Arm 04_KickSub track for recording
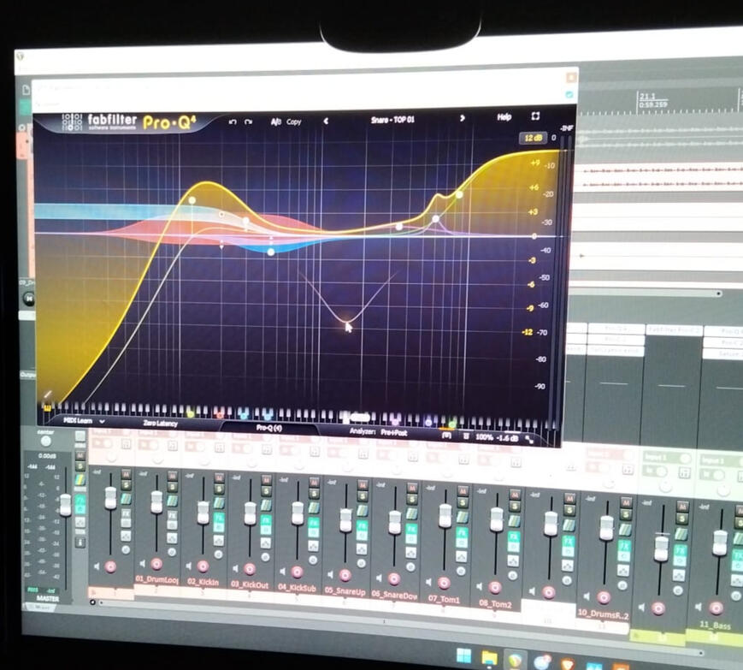The image size is (743, 670). (x=297, y=572)
